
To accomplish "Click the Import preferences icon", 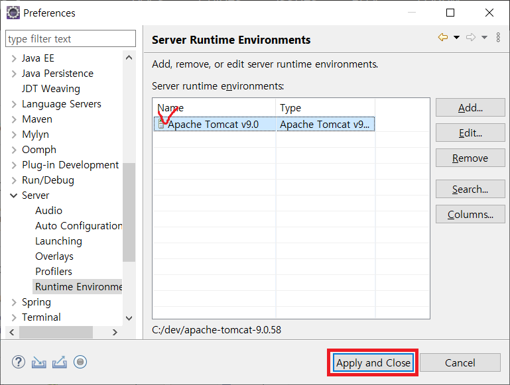I will coord(38,362).
